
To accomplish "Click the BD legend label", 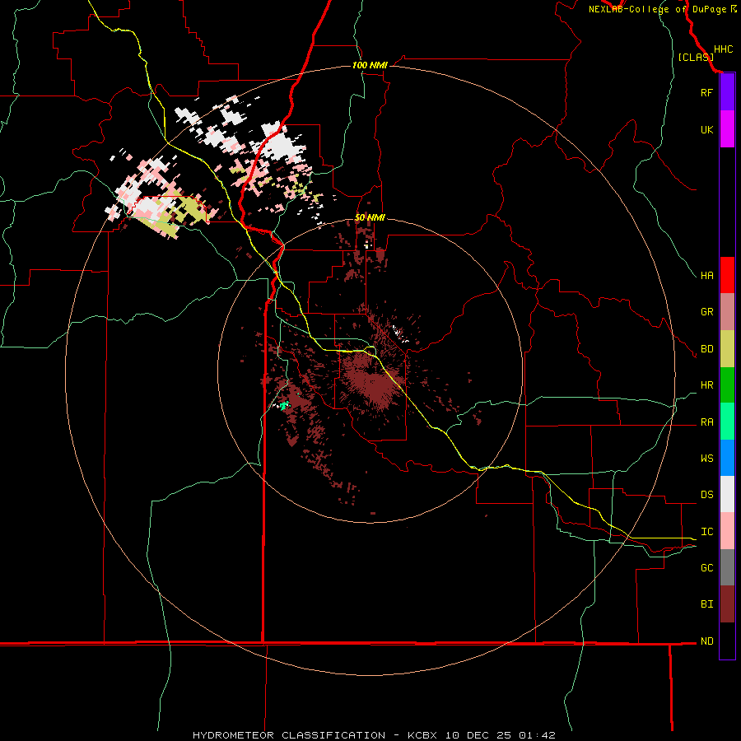I will (706, 349).
